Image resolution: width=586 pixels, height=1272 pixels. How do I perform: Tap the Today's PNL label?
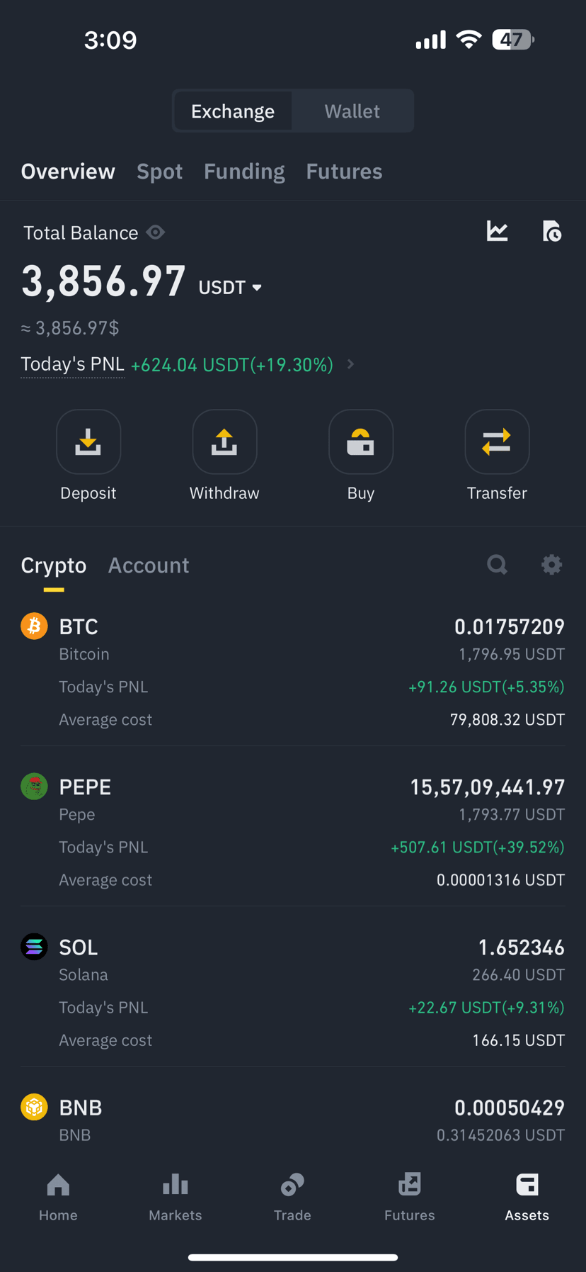tap(73, 364)
